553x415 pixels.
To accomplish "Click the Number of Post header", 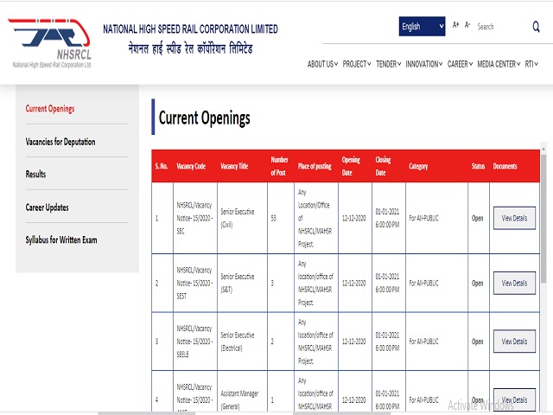I will (279, 166).
